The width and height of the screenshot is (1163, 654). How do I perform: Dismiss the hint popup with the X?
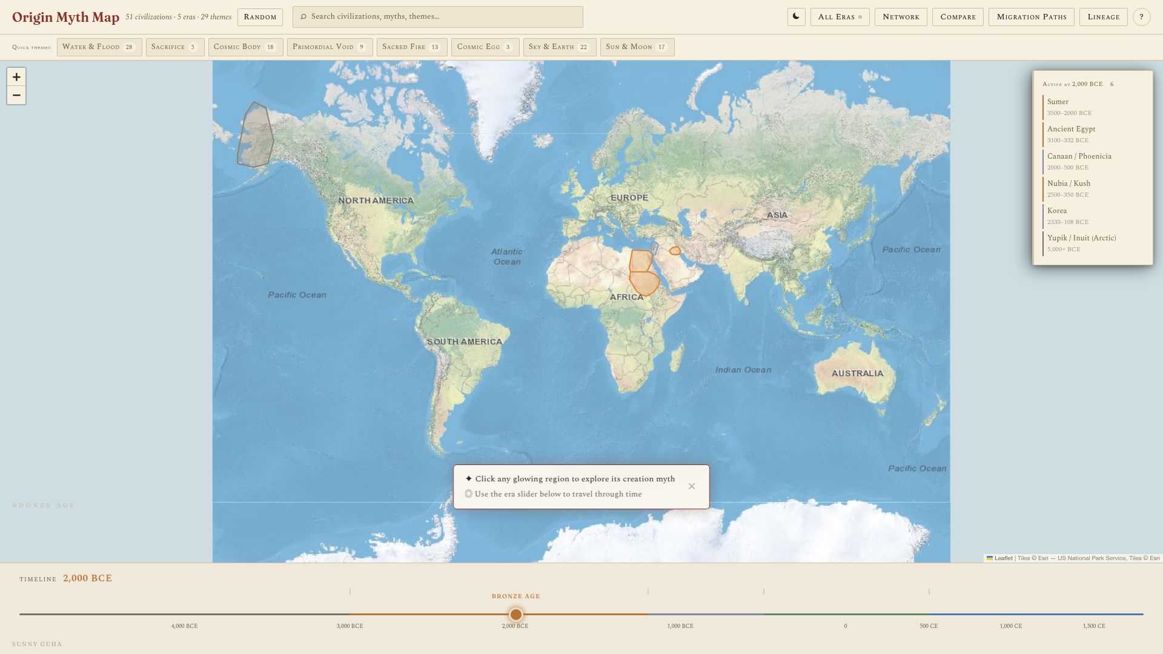point(692,486)
